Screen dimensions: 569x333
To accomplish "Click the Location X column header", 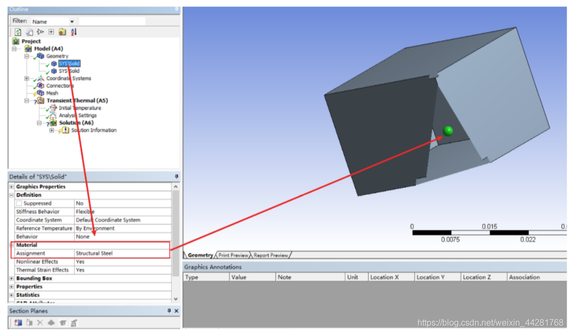I will (391, 277).
